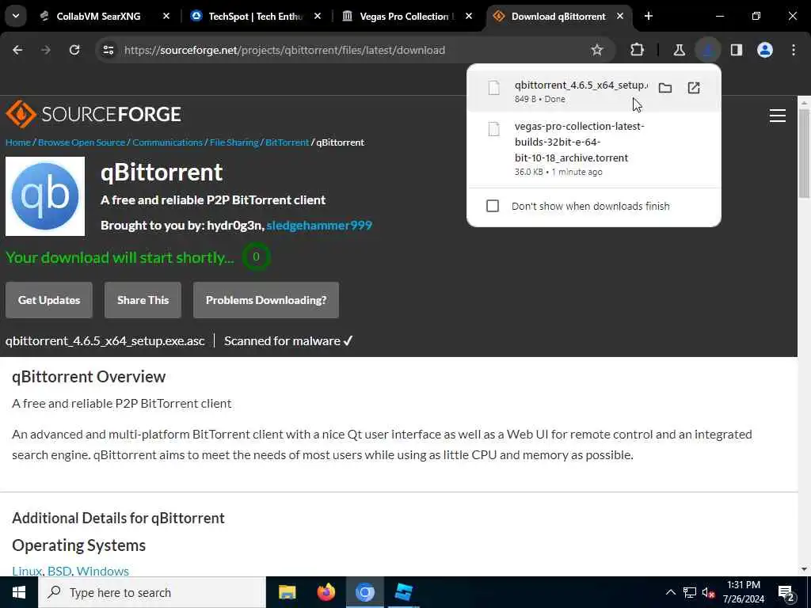Click the SourceForge logo

[93, 114]
